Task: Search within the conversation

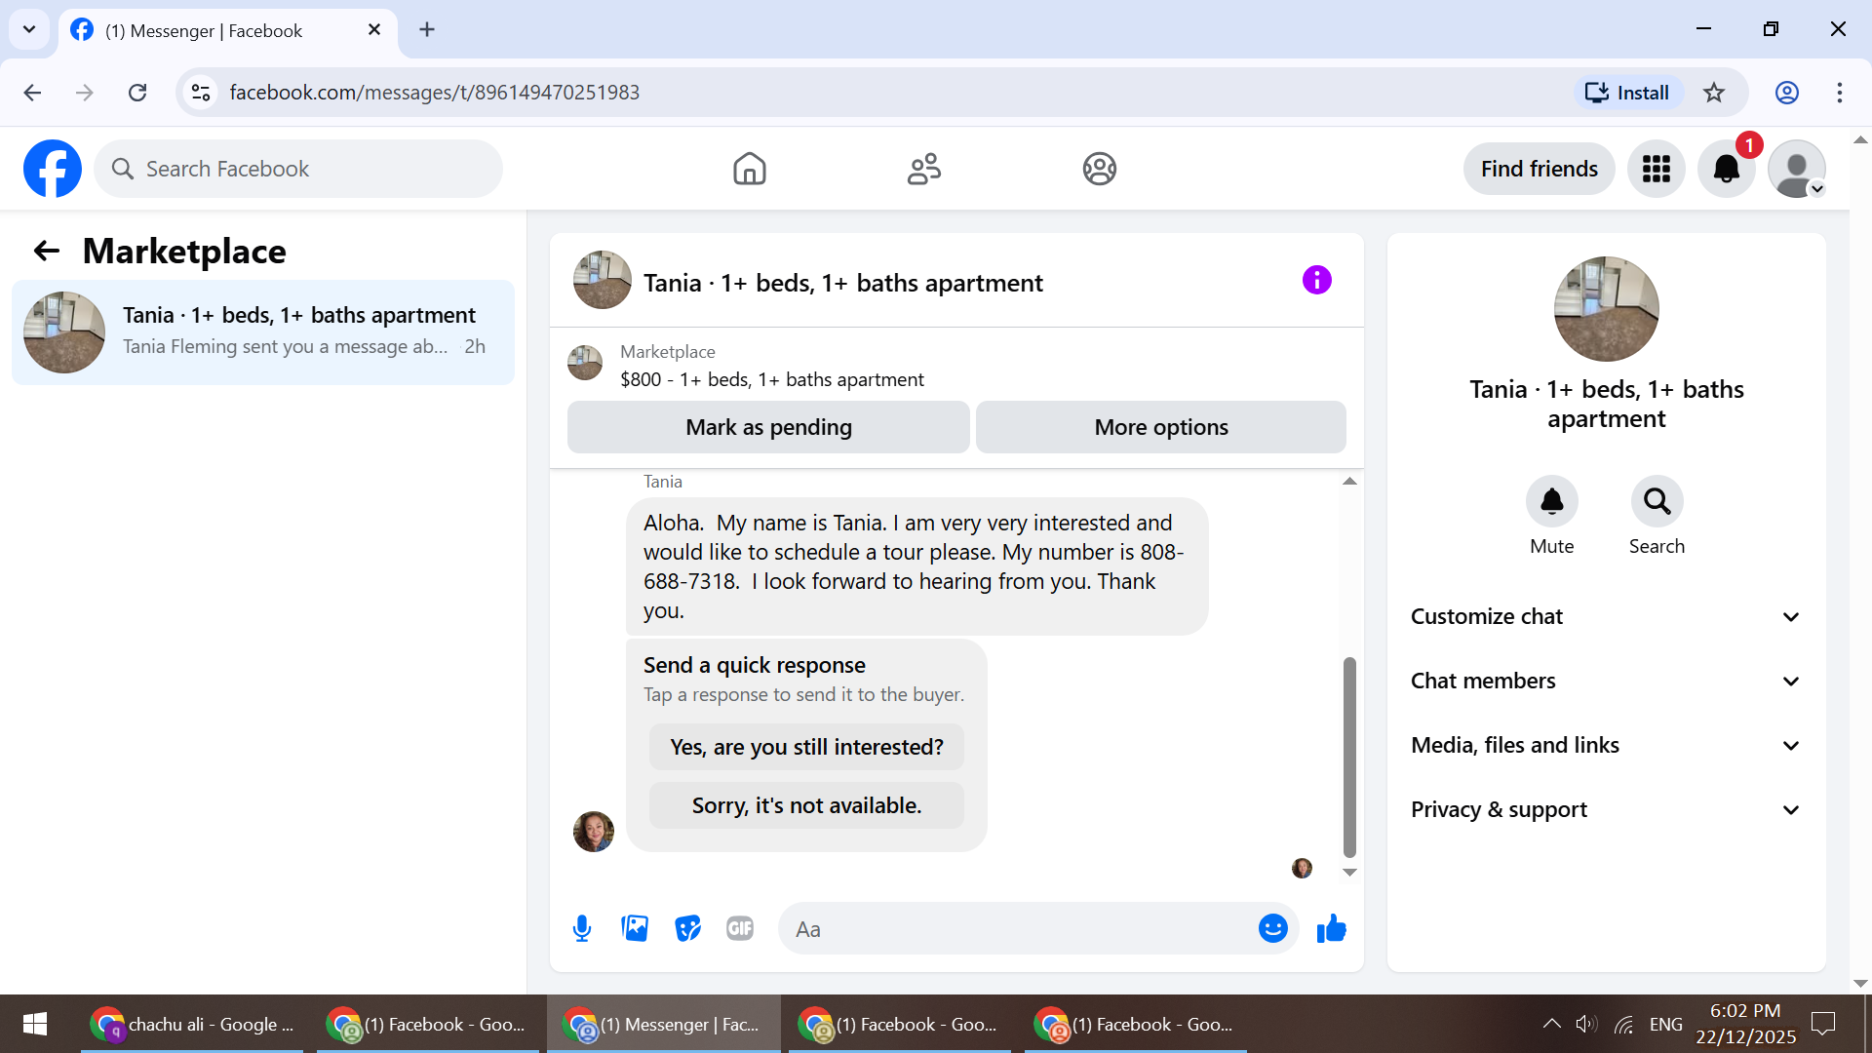Action: (x=1657, y=502)
